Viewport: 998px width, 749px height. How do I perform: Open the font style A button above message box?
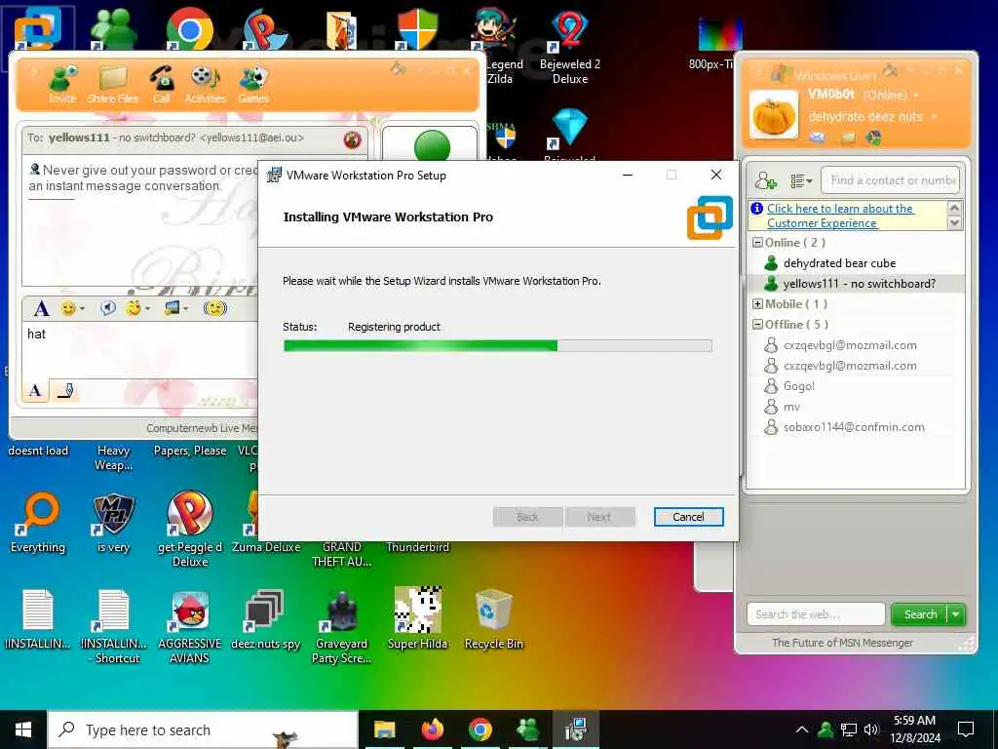click(x=41, y=309)
